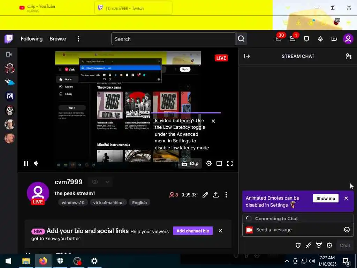The height and width of the screenshot is (268, 357).
Task: Create a Clip of the stream
Action: pos(190,163)
